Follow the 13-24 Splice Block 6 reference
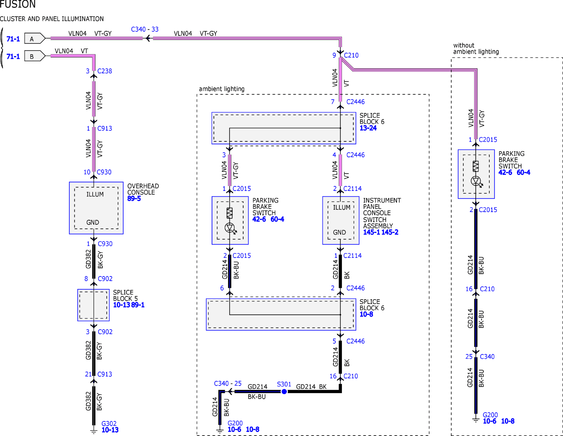This screenshot has height=436, width=563. pos(368,128)
